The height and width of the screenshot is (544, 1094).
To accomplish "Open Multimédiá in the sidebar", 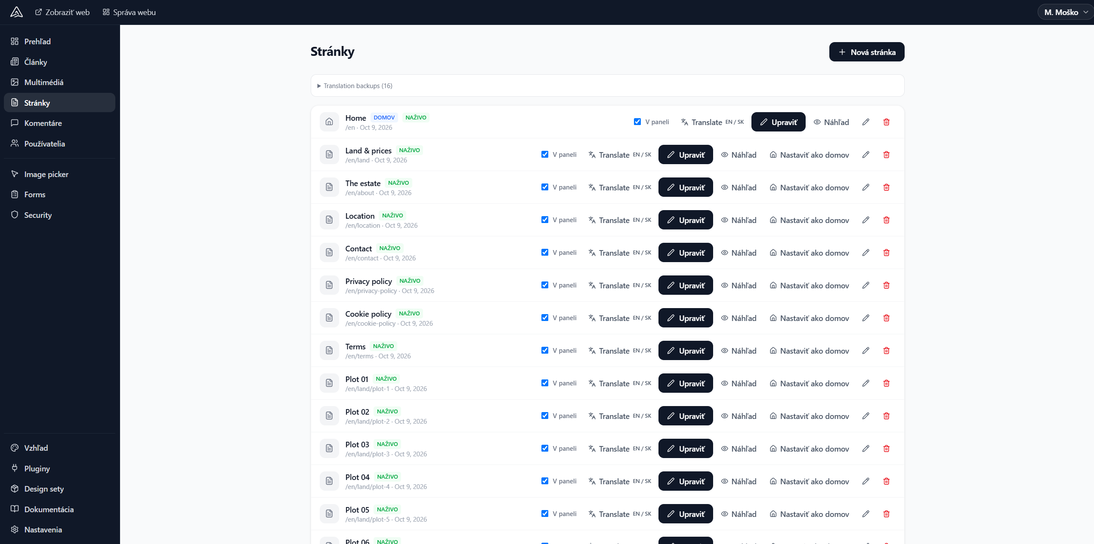I will (59, 82).
